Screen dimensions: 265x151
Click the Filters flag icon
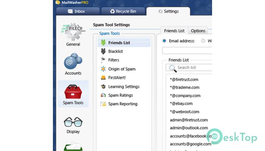pos(103,60)
